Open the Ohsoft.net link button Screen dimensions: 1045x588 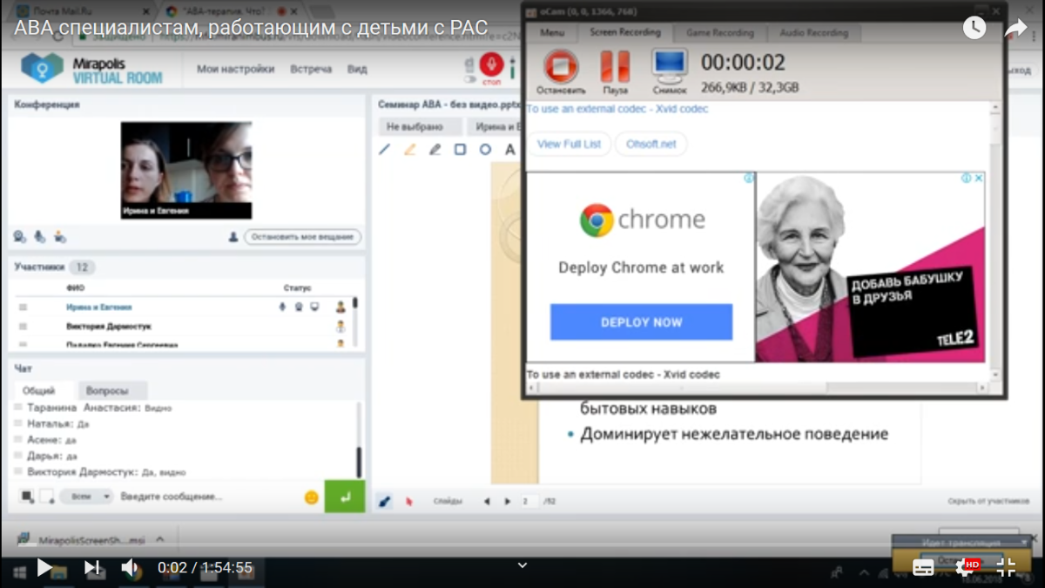pyautogui.click(x=651, y=144)
